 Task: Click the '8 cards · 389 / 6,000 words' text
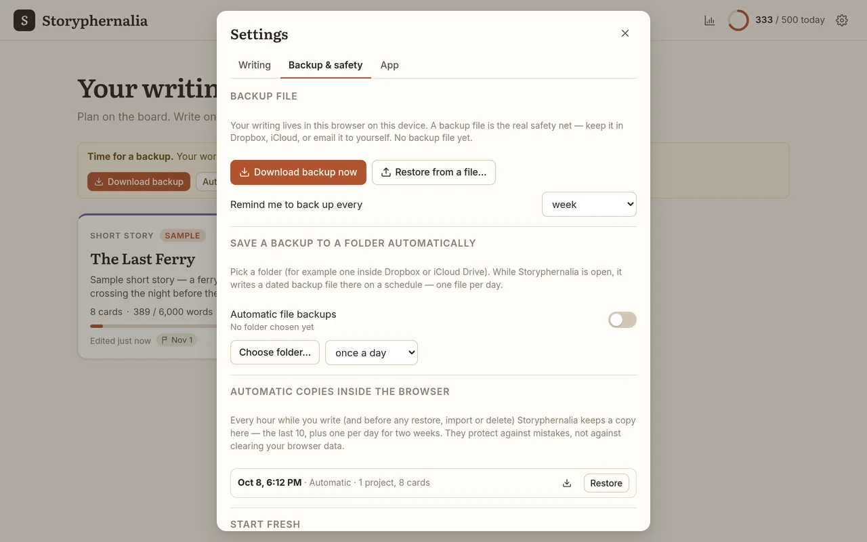tap(151, 312)
